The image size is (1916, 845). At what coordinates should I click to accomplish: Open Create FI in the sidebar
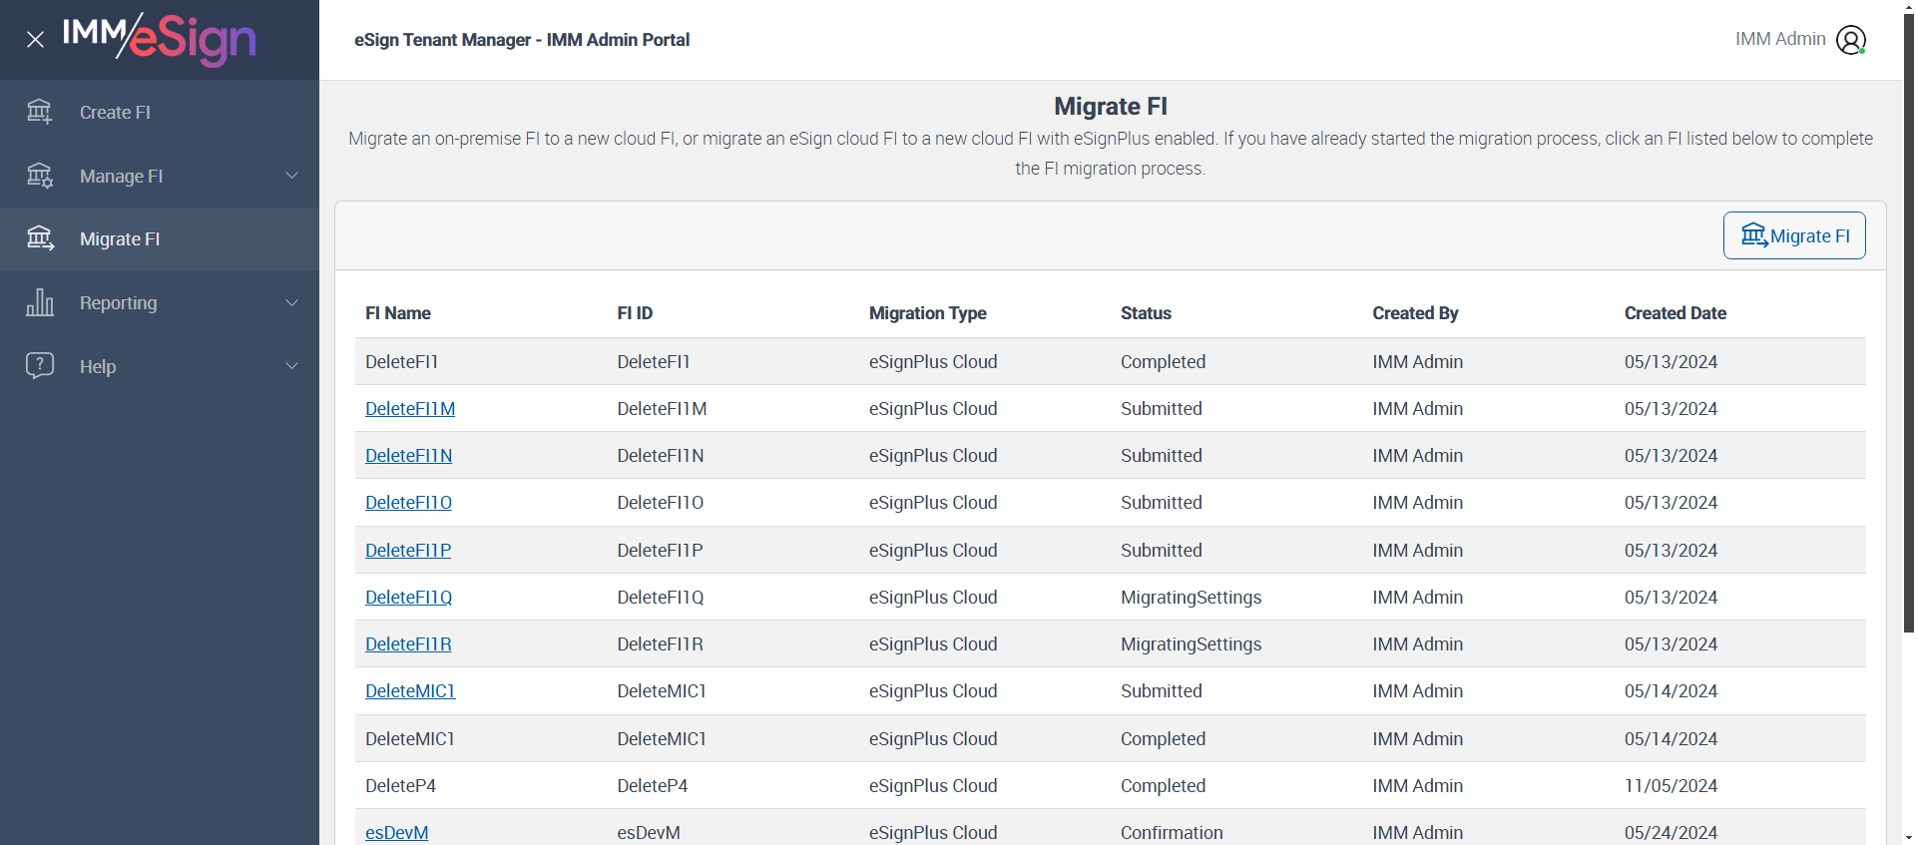pos(160,112)
